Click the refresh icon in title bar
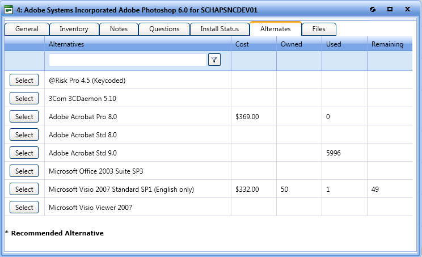 pyautogui.click(x=373, y=10)
